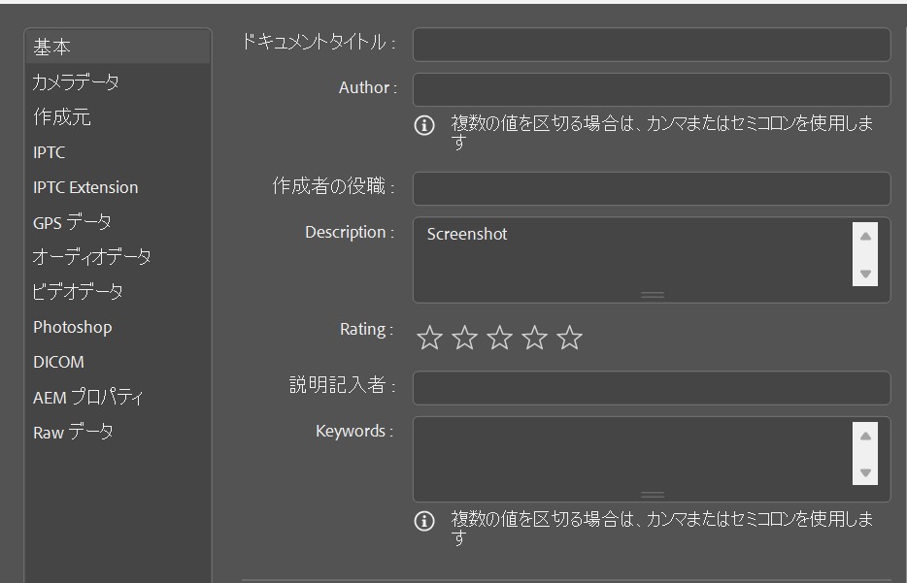Click the info icon below Keywords field
Viewport: 907px width, 583px height.
coord(424,522)
